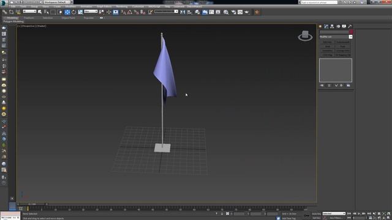The width and height of the screenshot is (392, 220).
Task: Toggle Percent Snap
Action: [x=136, y=12]
